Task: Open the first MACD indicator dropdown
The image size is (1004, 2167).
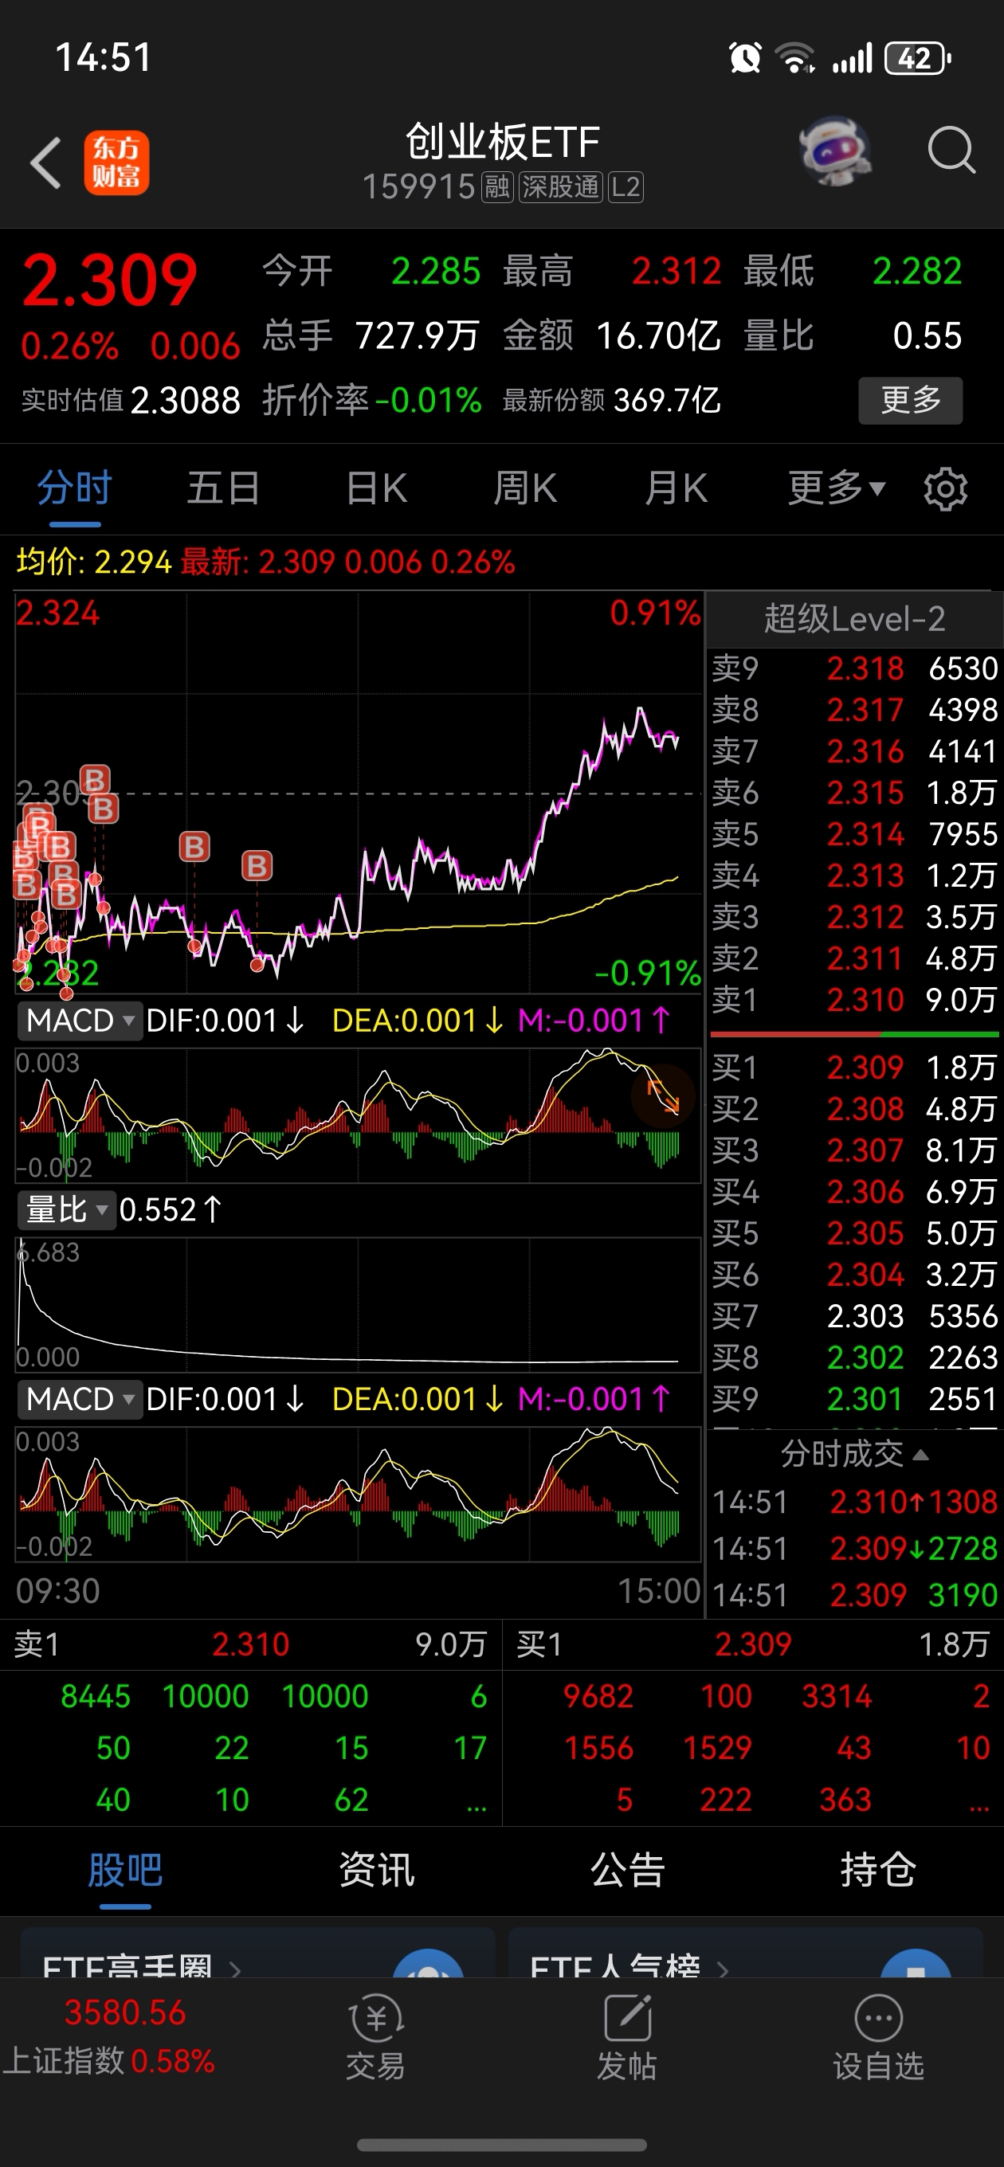Action: [x=80, y=1021]
